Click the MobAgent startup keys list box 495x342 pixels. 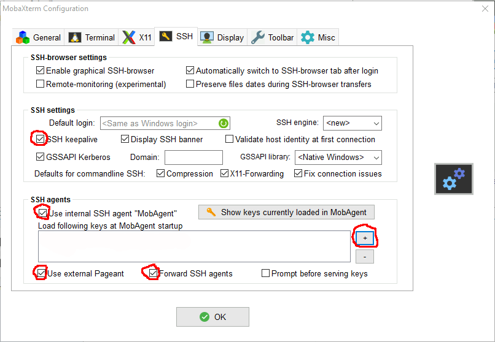194,246
